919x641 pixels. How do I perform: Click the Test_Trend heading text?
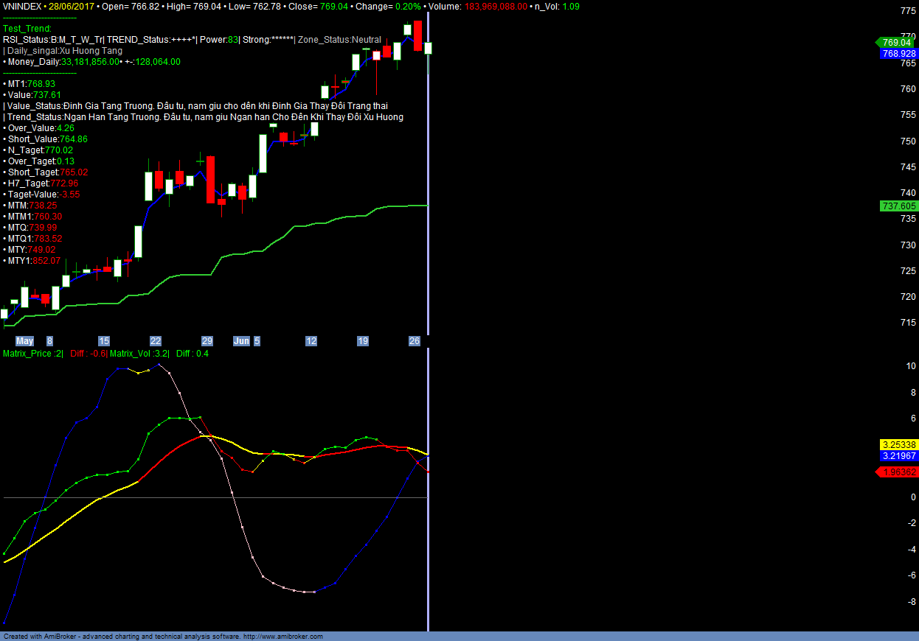click(27, 29)
